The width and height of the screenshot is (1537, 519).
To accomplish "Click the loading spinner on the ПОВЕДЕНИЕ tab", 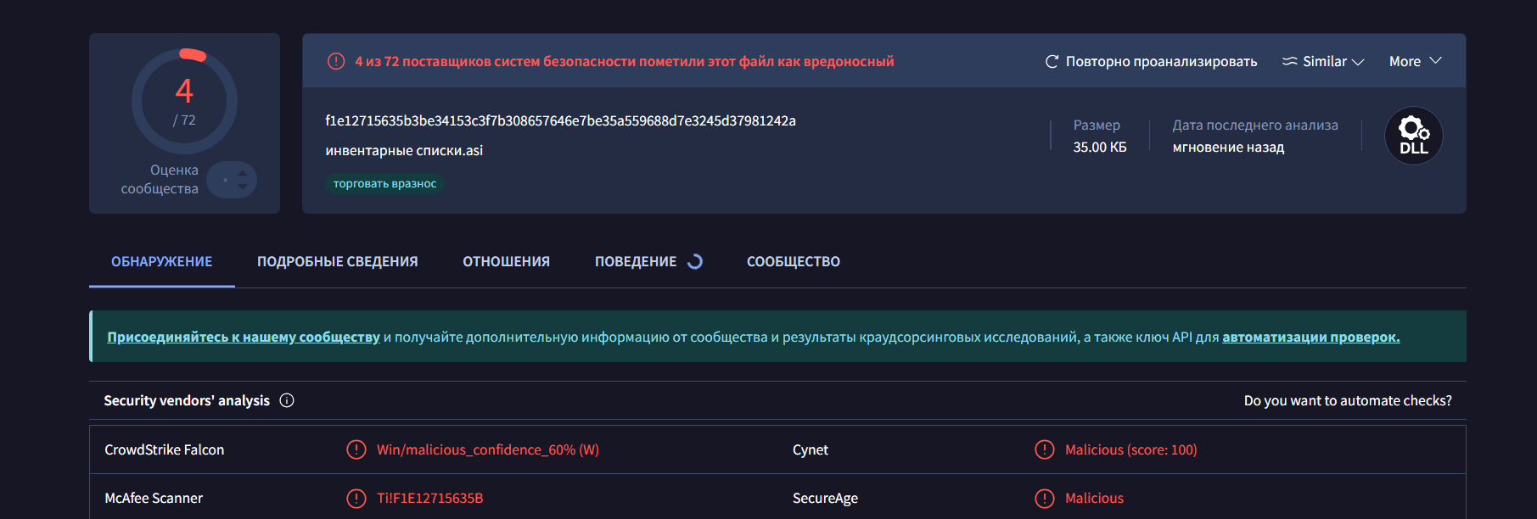I will 695,261.
